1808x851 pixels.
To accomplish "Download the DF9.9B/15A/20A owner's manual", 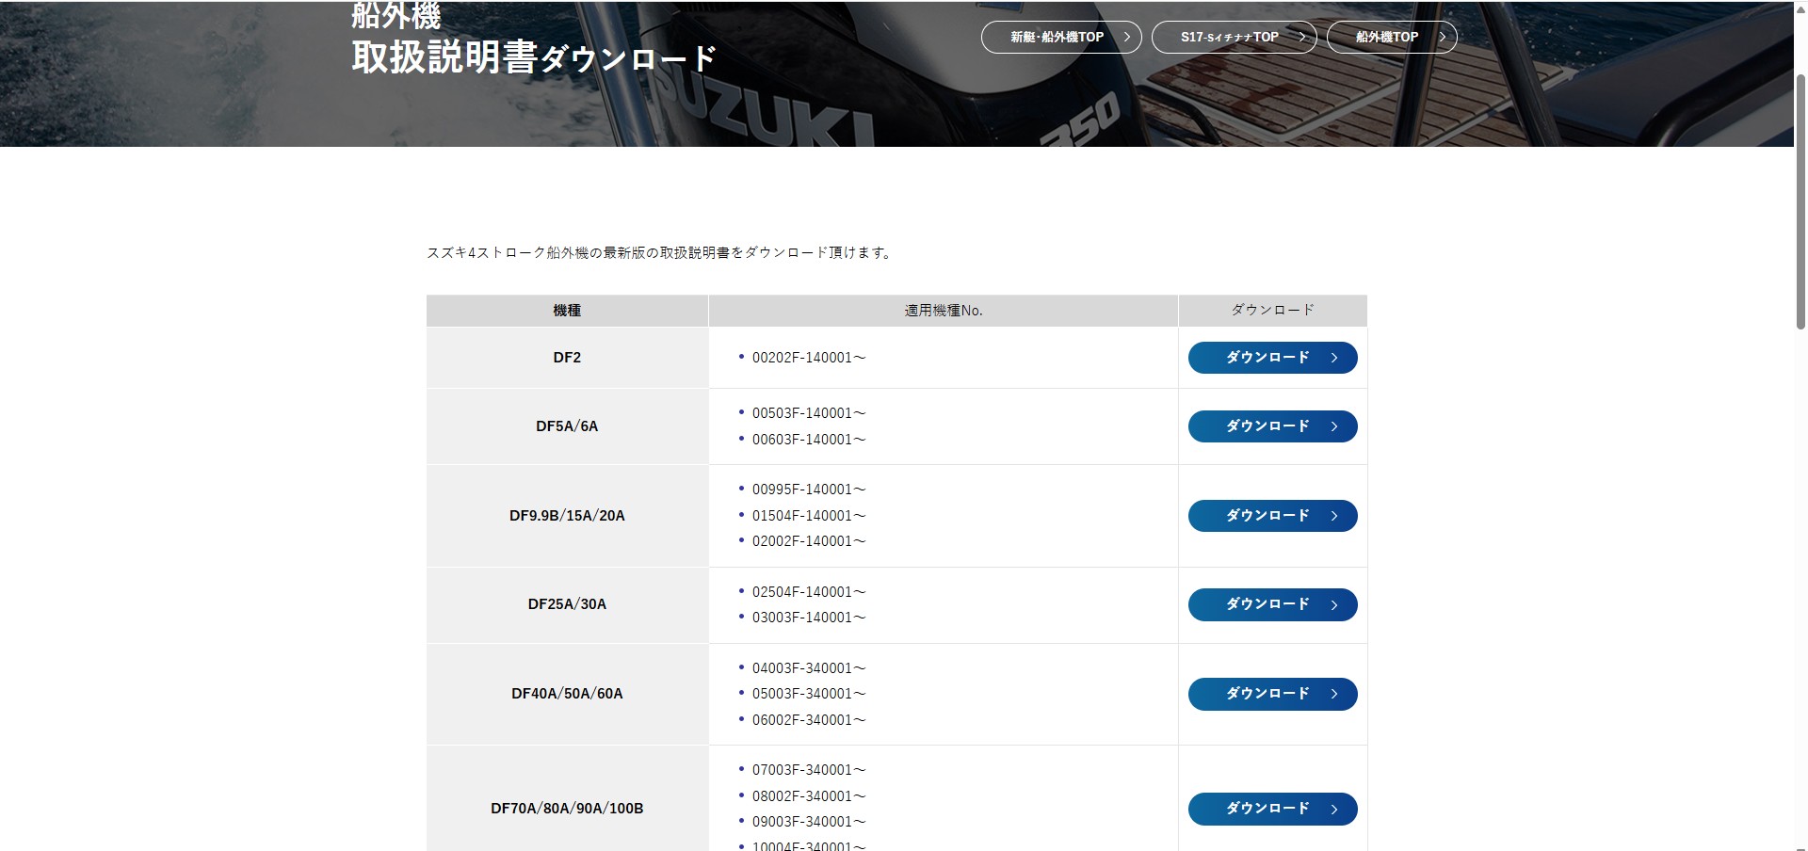I will click(1271, 516).
